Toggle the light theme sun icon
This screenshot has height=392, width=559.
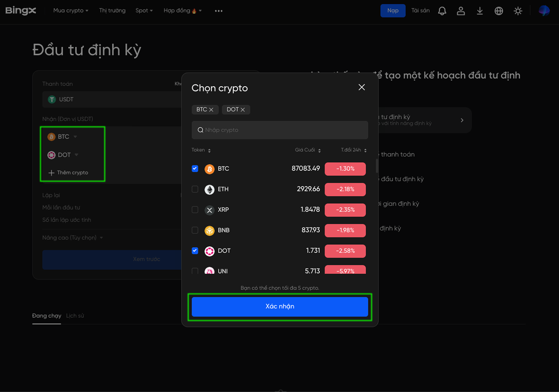click(x=518, y=11)
